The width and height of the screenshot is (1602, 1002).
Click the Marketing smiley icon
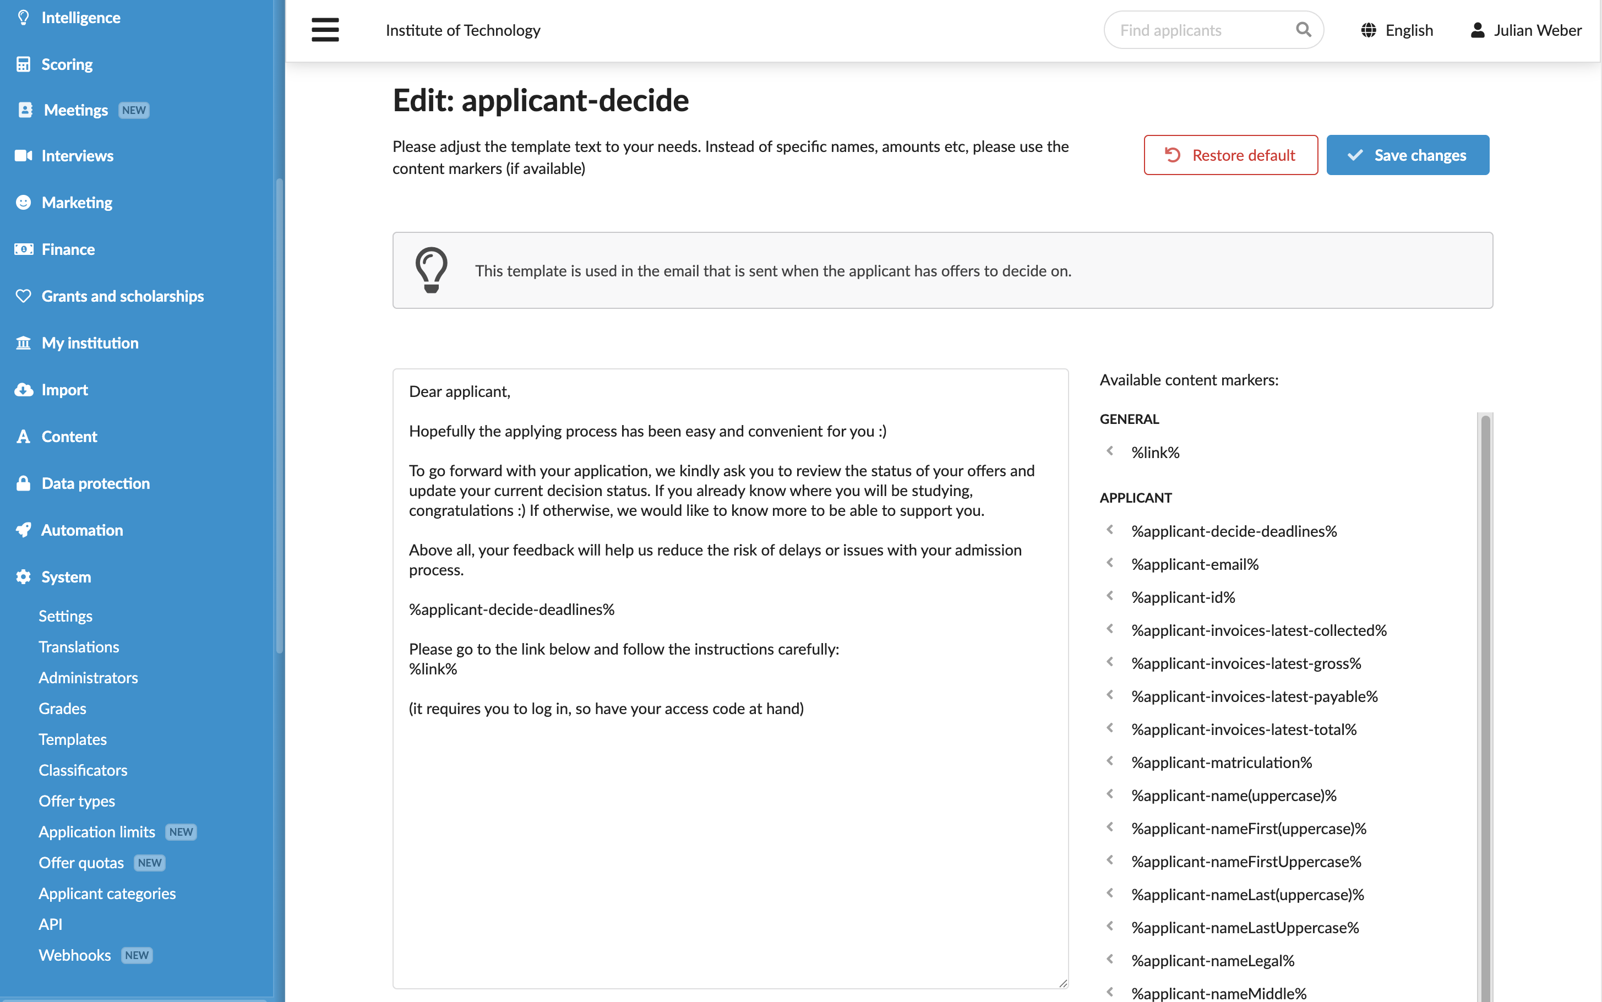(x=23, y=202)
